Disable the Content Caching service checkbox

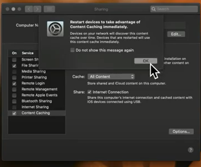(14, 113)
